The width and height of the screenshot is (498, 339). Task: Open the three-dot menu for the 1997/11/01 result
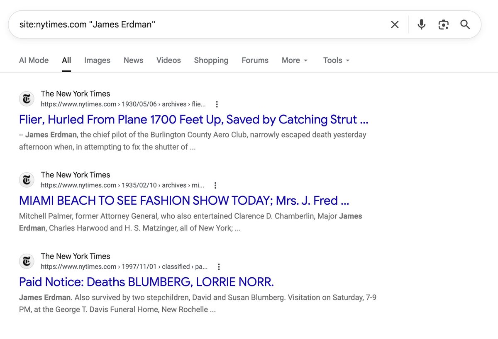pos(219,267)
